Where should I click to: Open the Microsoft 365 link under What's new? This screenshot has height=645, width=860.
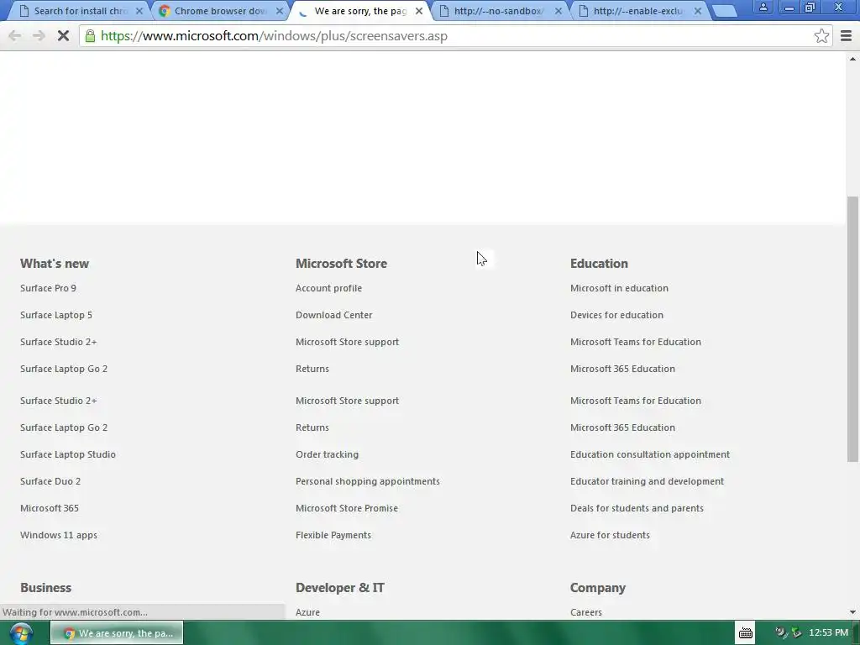click(50, 508)
